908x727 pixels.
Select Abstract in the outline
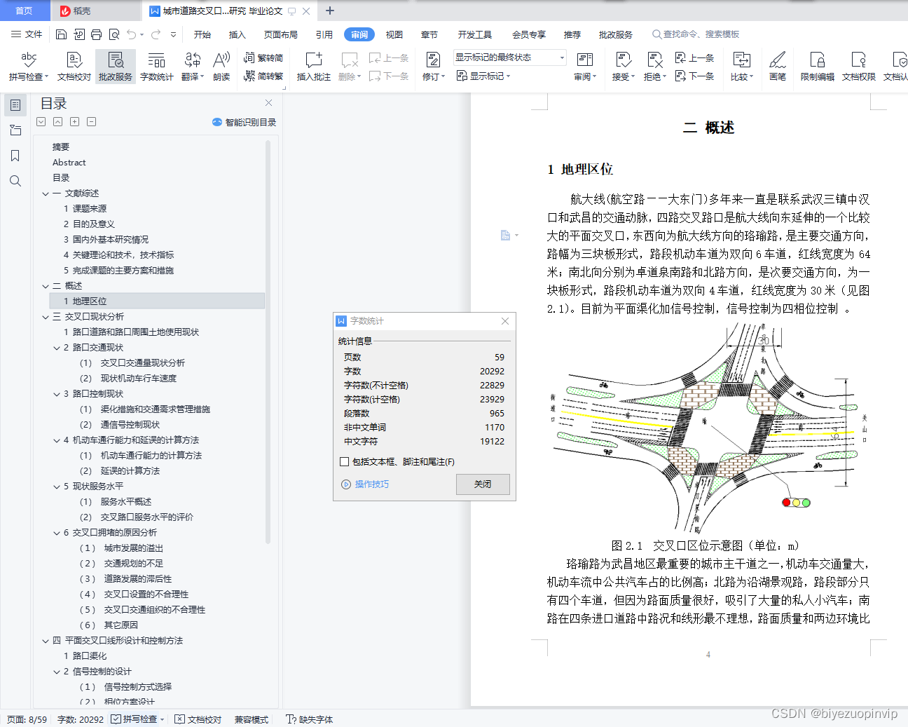pos(69,163)
